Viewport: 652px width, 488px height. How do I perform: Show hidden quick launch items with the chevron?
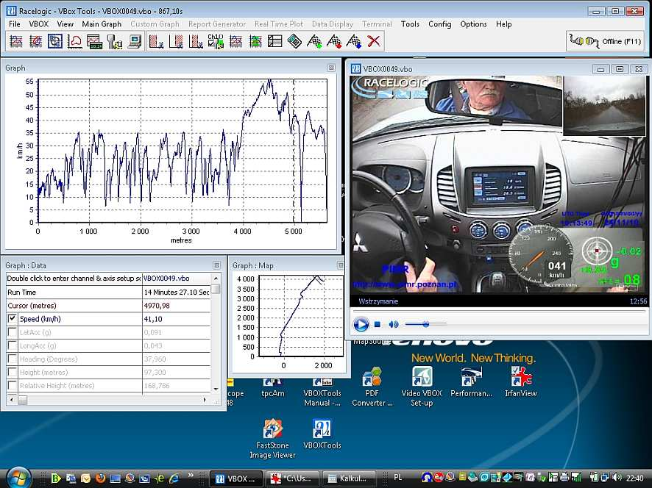tap(191, 475)
